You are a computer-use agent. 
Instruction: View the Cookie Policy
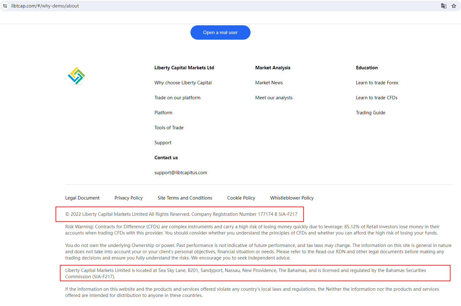(241, 198)
